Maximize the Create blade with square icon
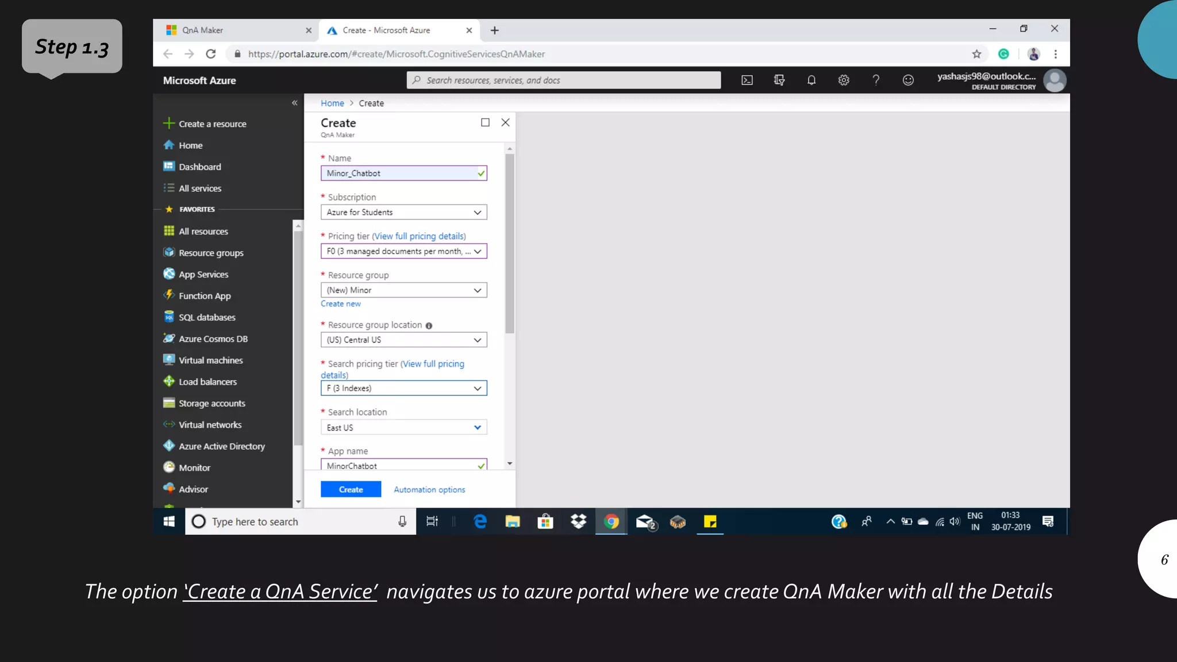The image size is (1177, 662). (485, 122)
